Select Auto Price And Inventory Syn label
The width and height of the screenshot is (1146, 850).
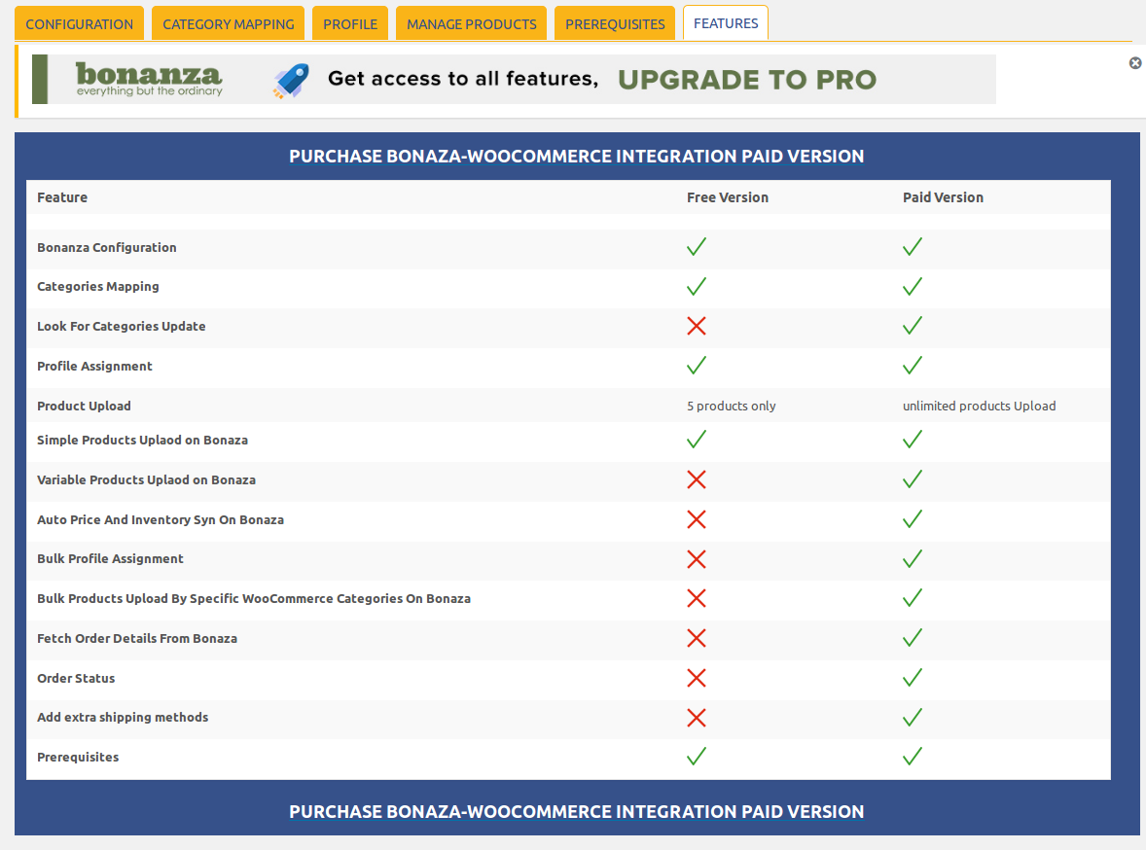(161, 519)
